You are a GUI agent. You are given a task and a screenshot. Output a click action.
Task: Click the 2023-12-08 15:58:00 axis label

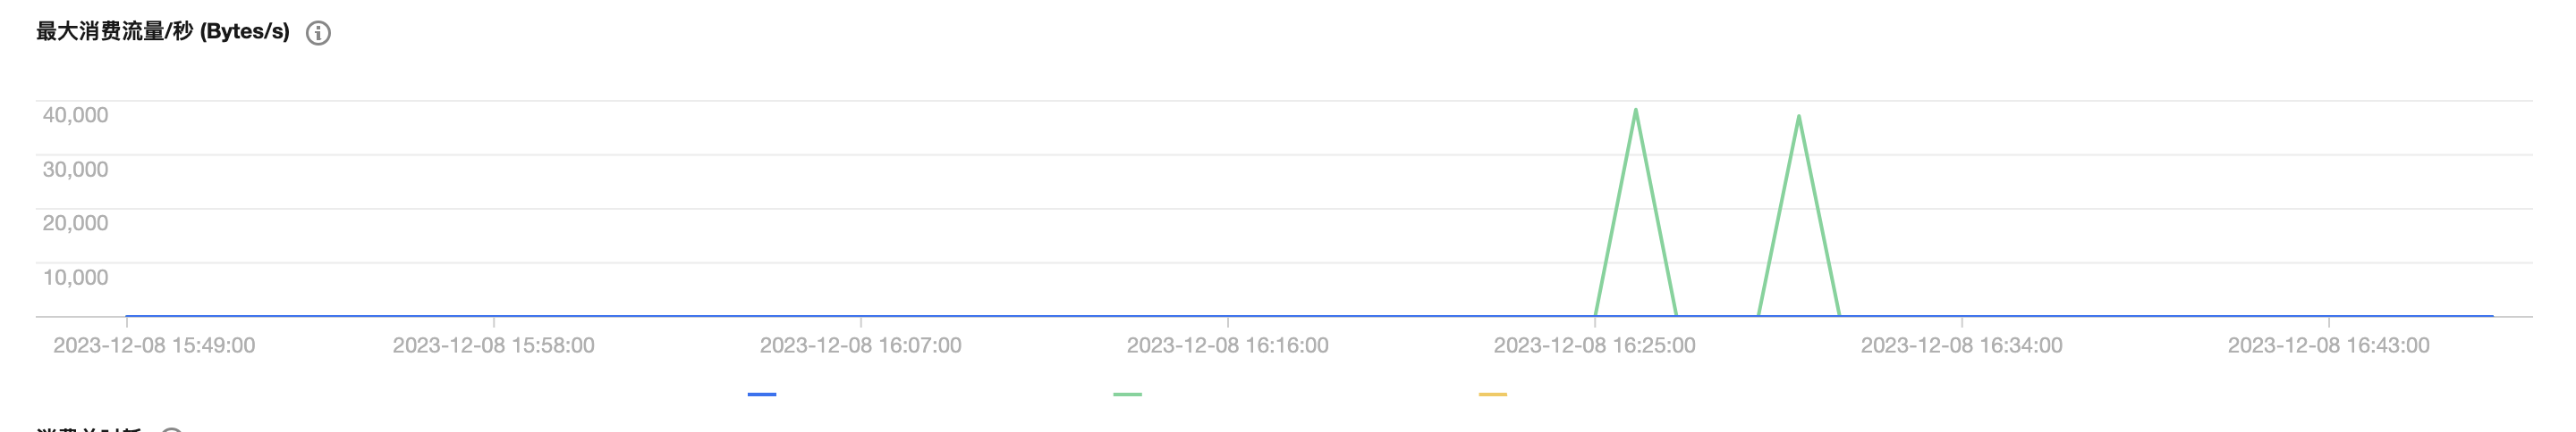click(494, 345)
